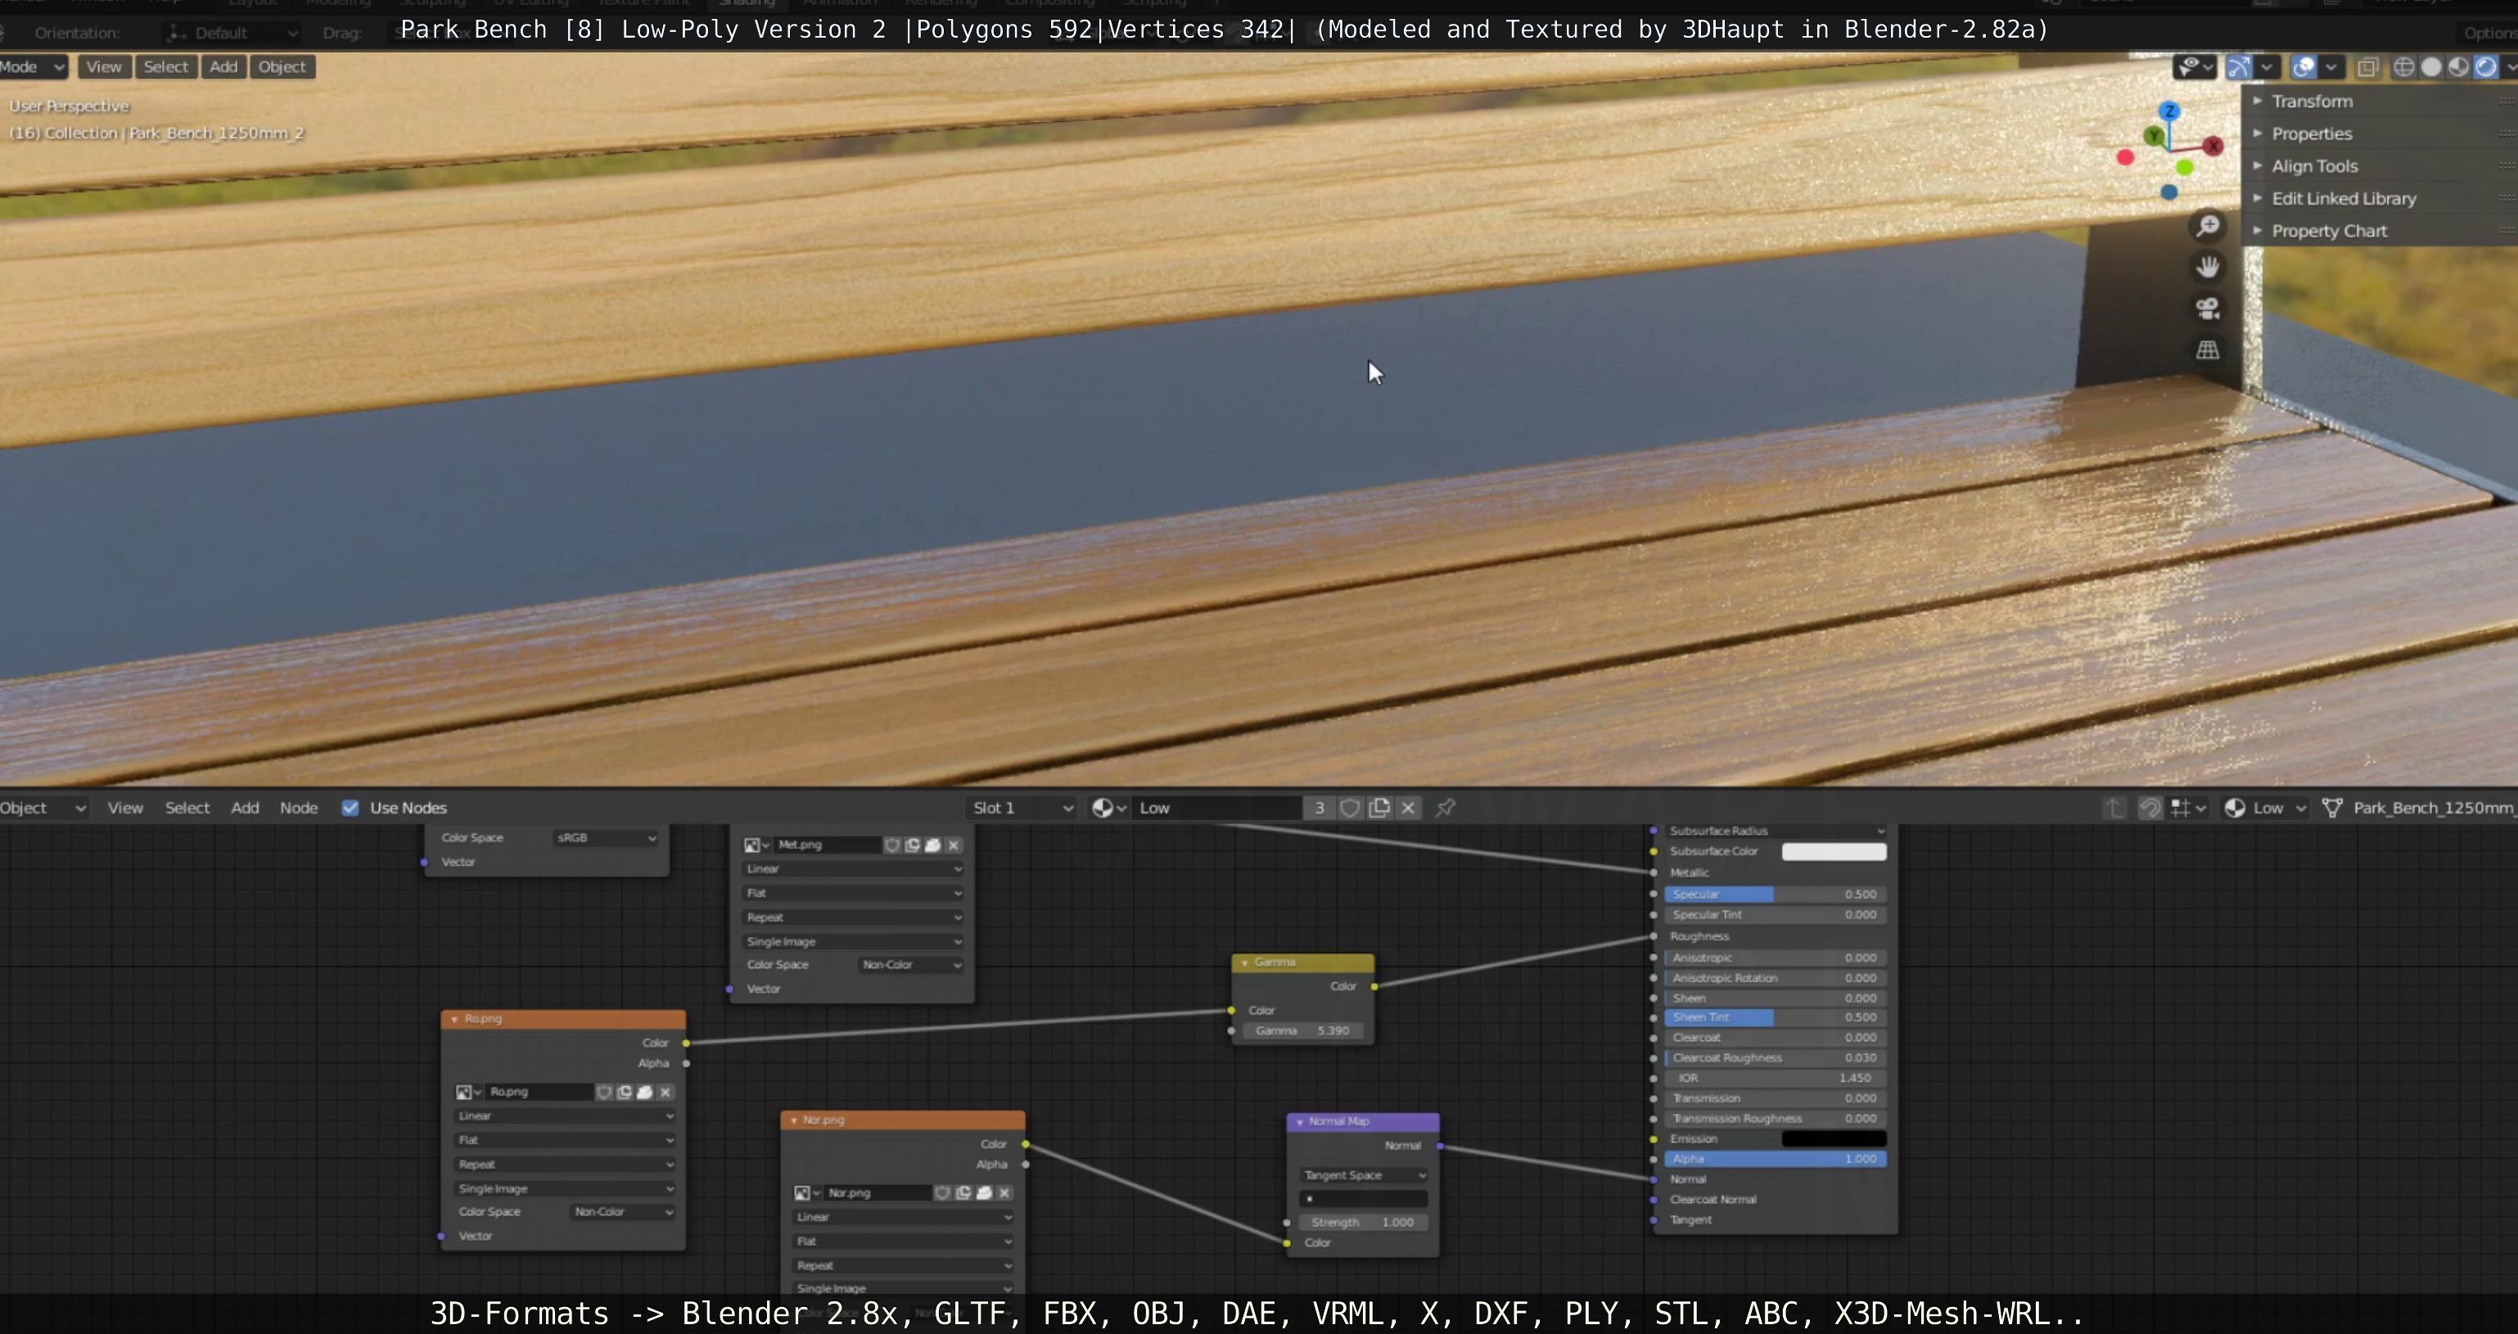The image size is (2518, 1334).
Task: Adjust the Specular slider value
Action: click(x=1773, y=895)
